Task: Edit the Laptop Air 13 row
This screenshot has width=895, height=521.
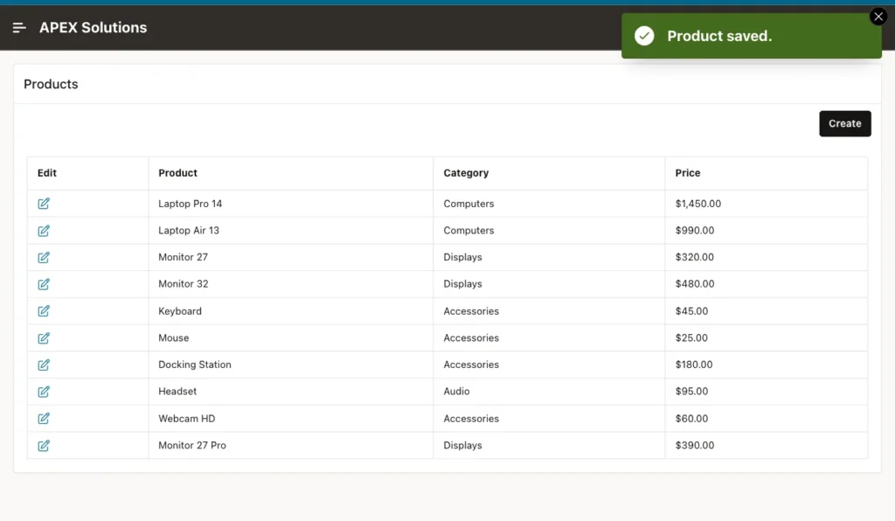Action: pos(44,231)
